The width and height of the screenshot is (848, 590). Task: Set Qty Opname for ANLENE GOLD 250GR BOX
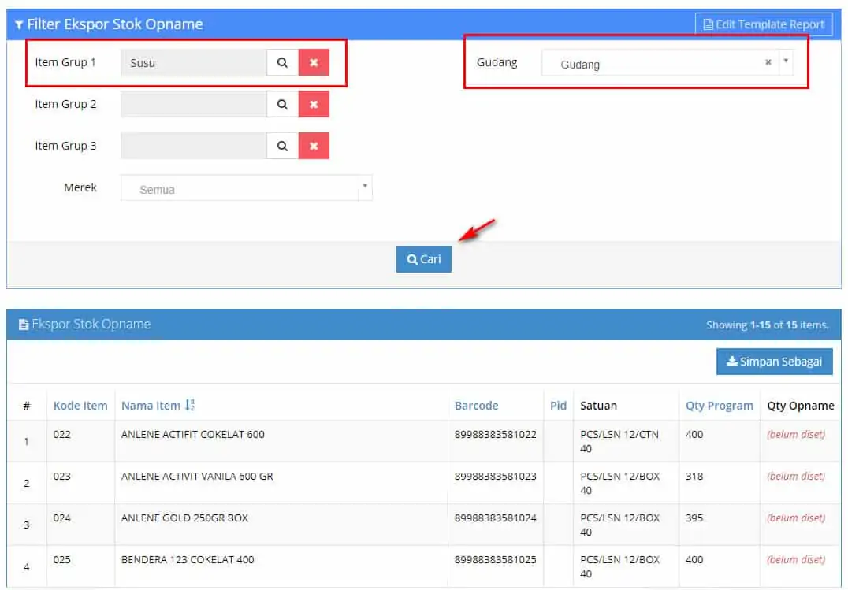point(796,518)
